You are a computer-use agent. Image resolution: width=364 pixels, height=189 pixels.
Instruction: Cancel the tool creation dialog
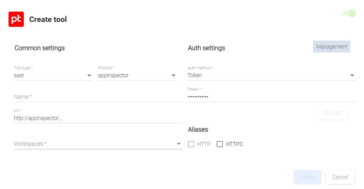[x=340, y=177]
